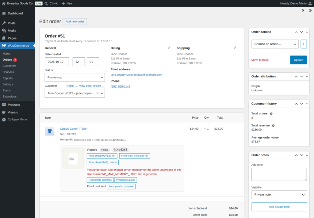This screenshot has width=314, height=218.
Task: Click the Move to trash link
Action: pyautogui.click(x=260, y=60)
